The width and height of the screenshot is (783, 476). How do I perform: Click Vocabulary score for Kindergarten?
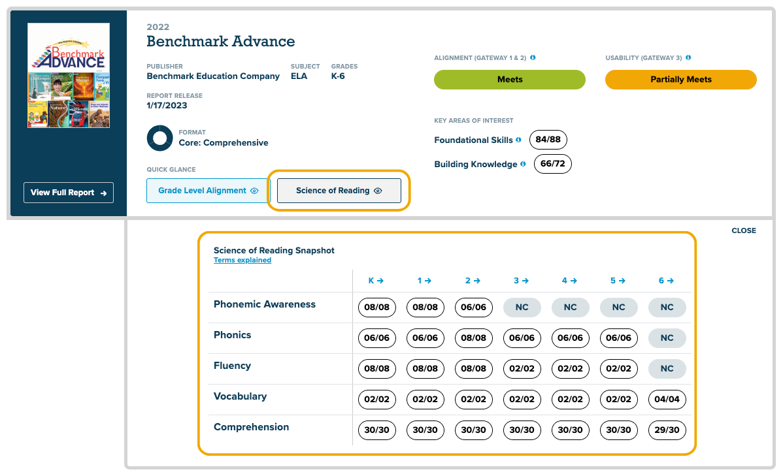pos(376,399)
